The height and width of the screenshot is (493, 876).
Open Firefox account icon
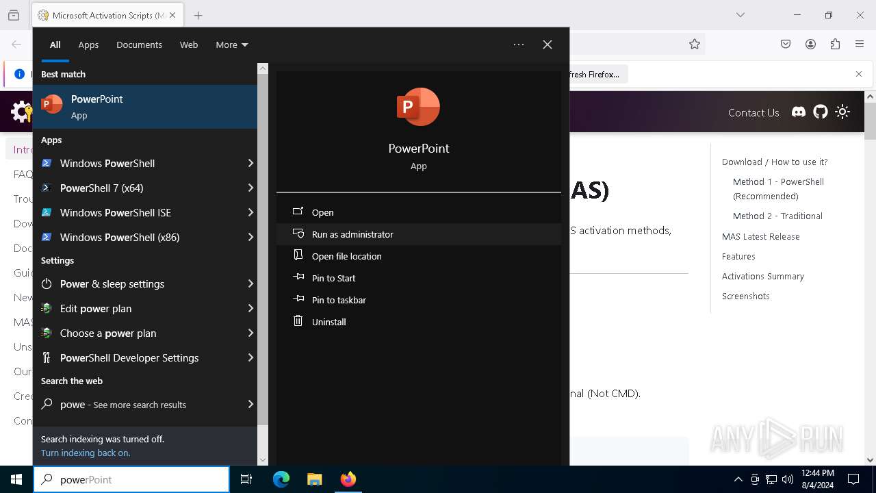(x=810, y=44)
